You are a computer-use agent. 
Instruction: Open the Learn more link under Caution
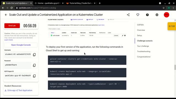pyautogui.click(x=9, y=40)
